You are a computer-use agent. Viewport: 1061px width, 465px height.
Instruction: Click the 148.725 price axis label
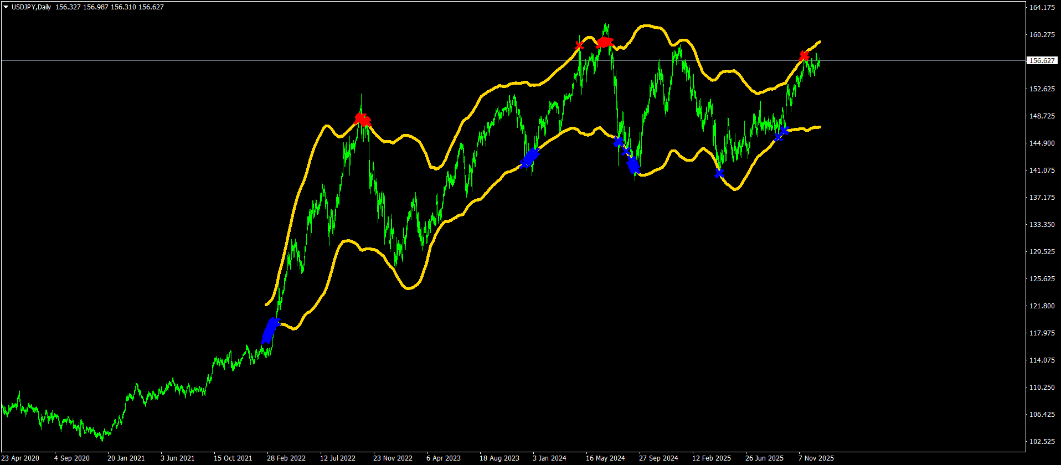point(1041,116)
